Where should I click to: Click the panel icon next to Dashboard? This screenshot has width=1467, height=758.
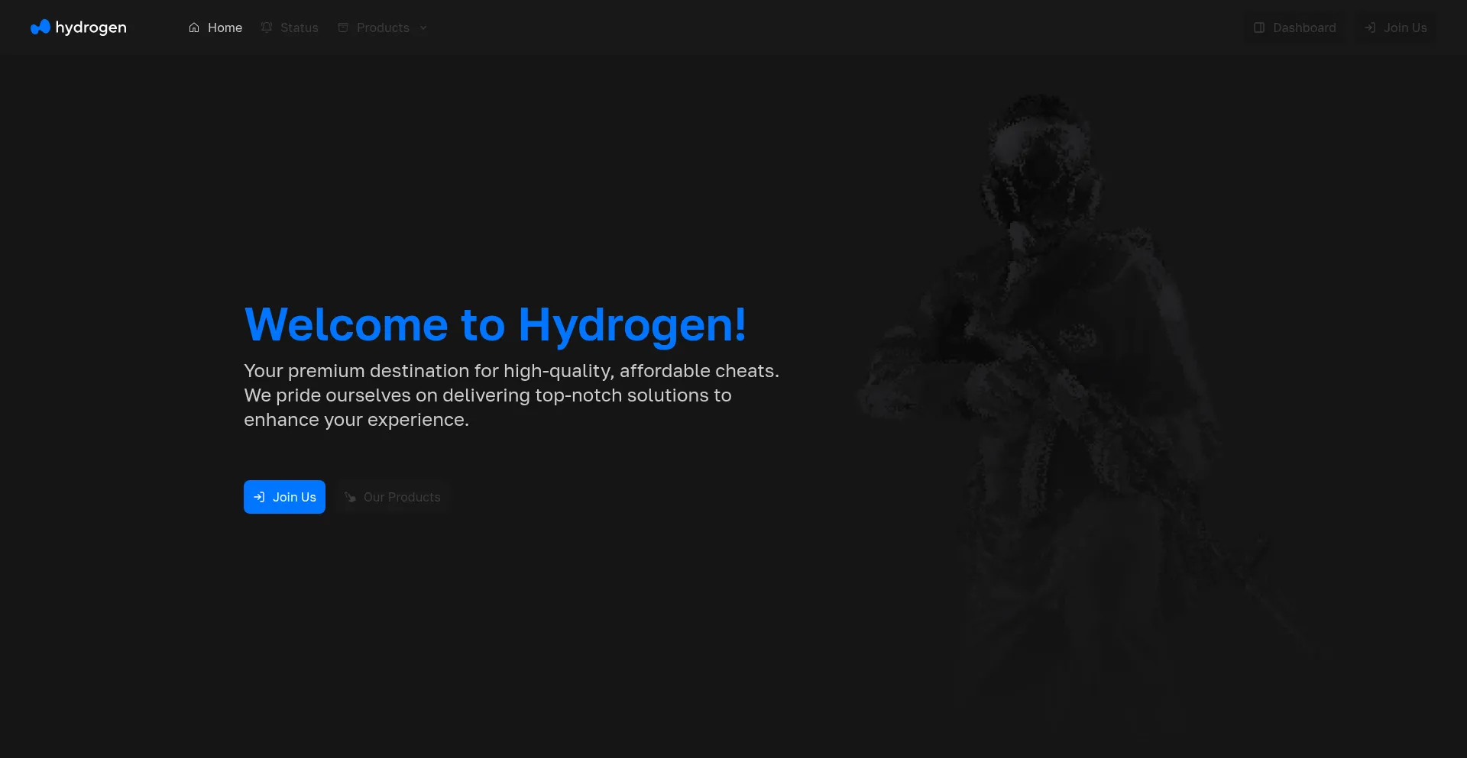coord(1259,27)
